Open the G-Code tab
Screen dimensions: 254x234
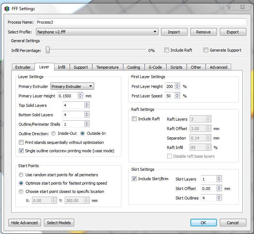[x=155, y=67]
